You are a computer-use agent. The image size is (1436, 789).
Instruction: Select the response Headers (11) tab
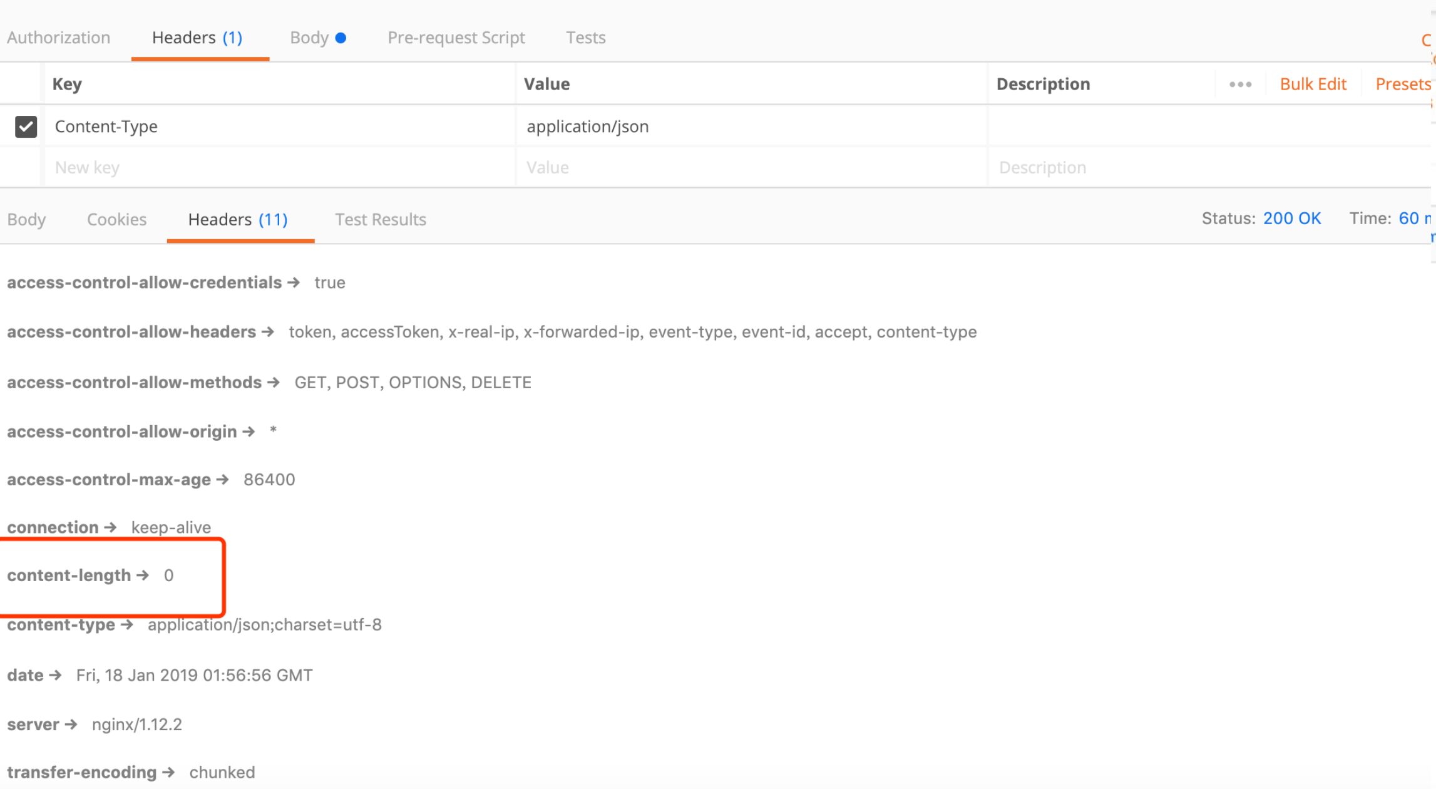point(238,220)
